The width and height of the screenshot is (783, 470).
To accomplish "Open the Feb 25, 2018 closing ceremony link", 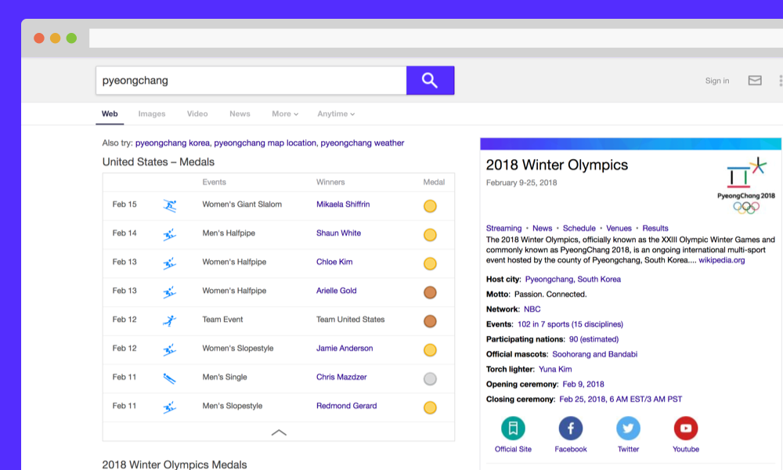I will (x=621, y=399).
